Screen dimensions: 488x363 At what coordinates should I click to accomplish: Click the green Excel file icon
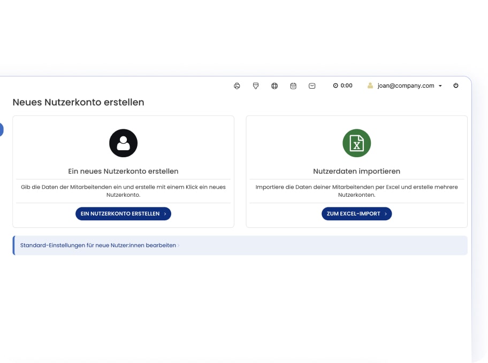coord(356,143)
